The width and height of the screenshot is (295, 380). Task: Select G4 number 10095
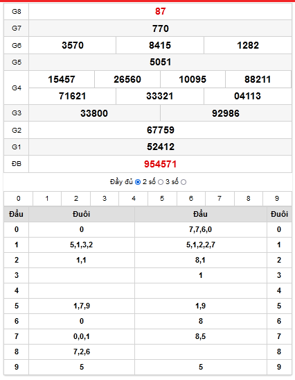193,79
